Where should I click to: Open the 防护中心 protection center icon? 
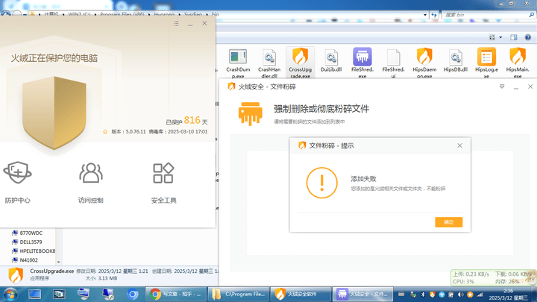tap(17, 173)
